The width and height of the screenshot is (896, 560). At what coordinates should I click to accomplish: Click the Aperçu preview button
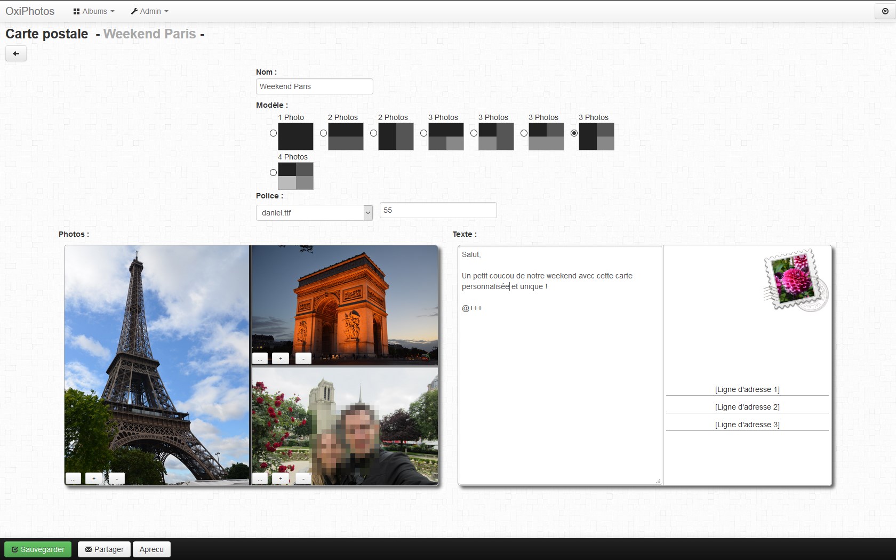pyautogui.click(x=151, y=549)
